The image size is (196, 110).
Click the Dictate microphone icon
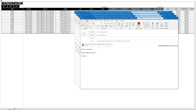[x=153, y=23]
